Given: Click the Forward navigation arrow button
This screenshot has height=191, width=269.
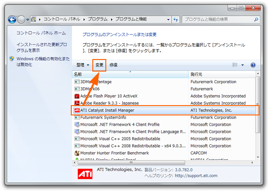Looking at the screenshot, I should (21, 20).
